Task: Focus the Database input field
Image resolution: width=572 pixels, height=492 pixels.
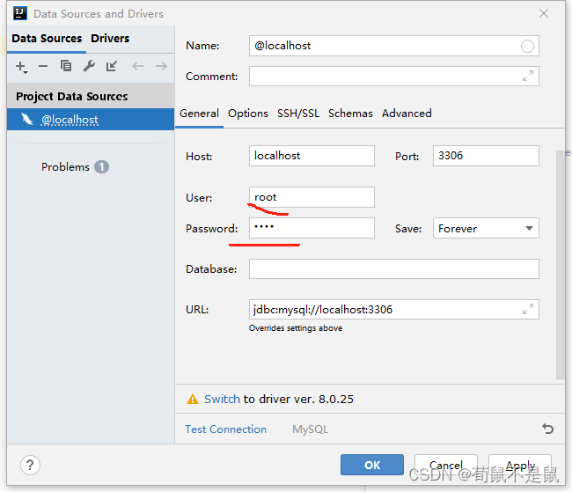Action: click(x=394, y=269)
